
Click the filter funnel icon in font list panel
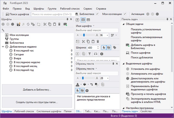click(x=90, y=54)
